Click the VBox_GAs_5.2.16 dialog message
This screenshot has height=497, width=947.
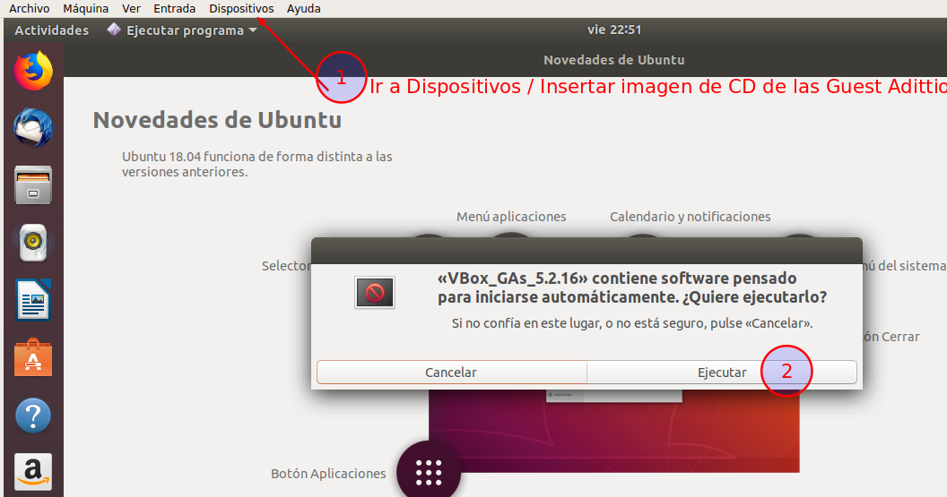[x=632, y=287]
